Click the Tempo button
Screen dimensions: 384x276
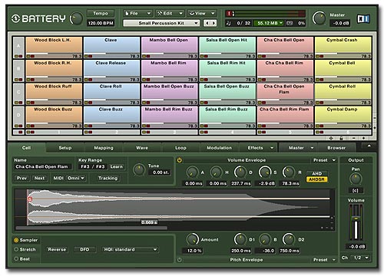point(101,13)
